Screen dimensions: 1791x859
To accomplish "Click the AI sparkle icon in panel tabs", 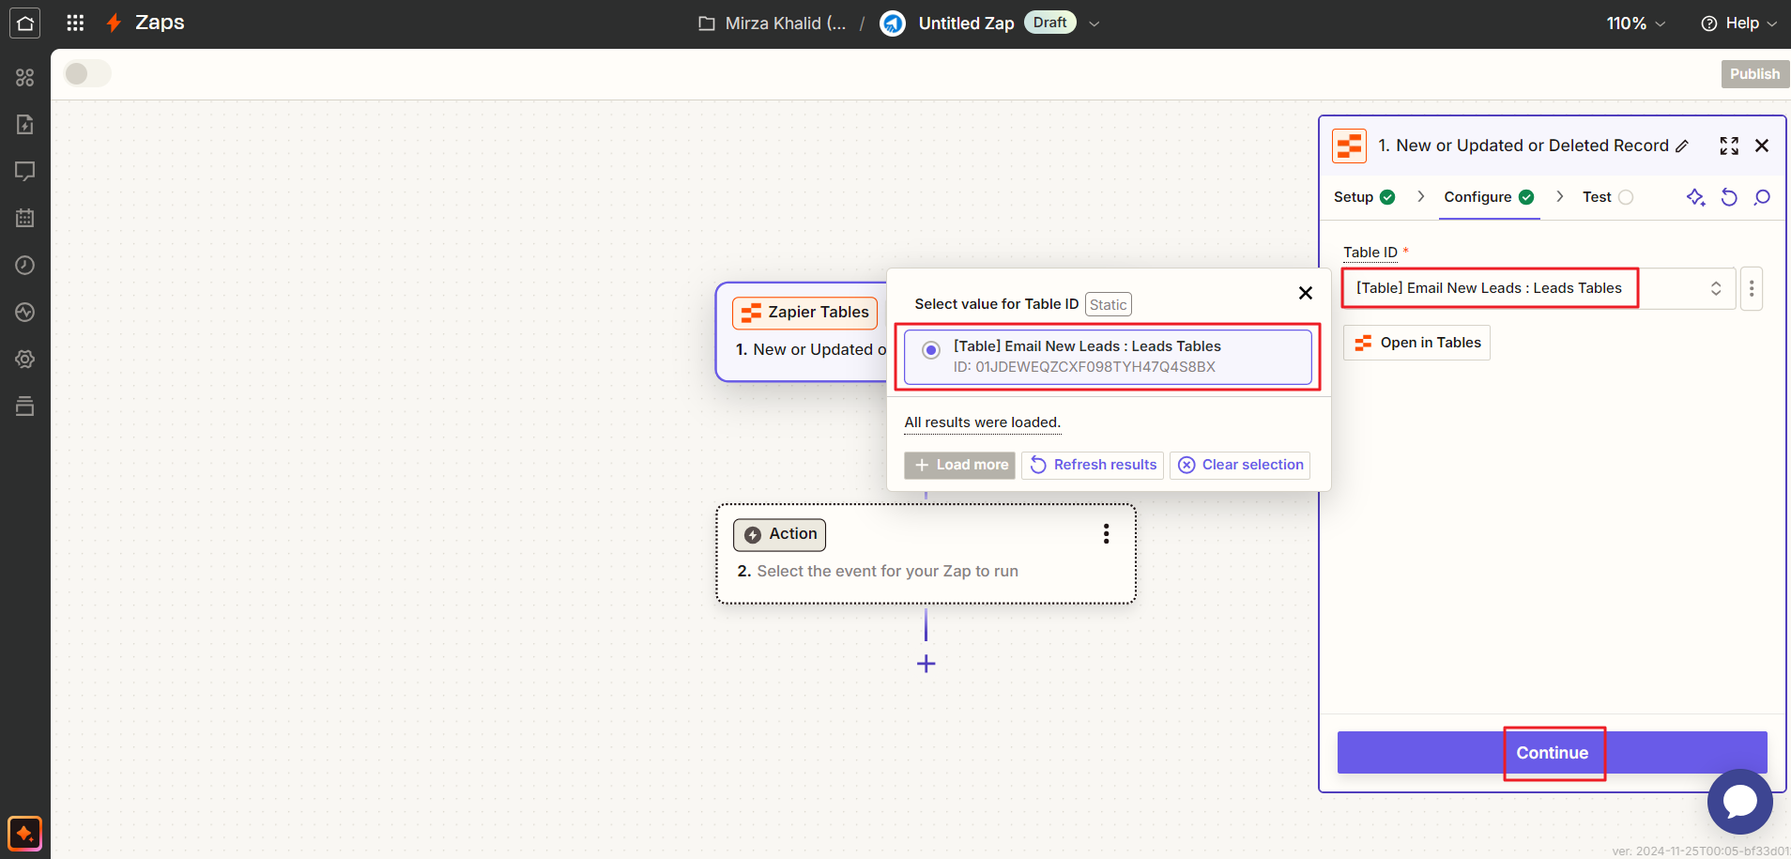I will click(1695, 197).
